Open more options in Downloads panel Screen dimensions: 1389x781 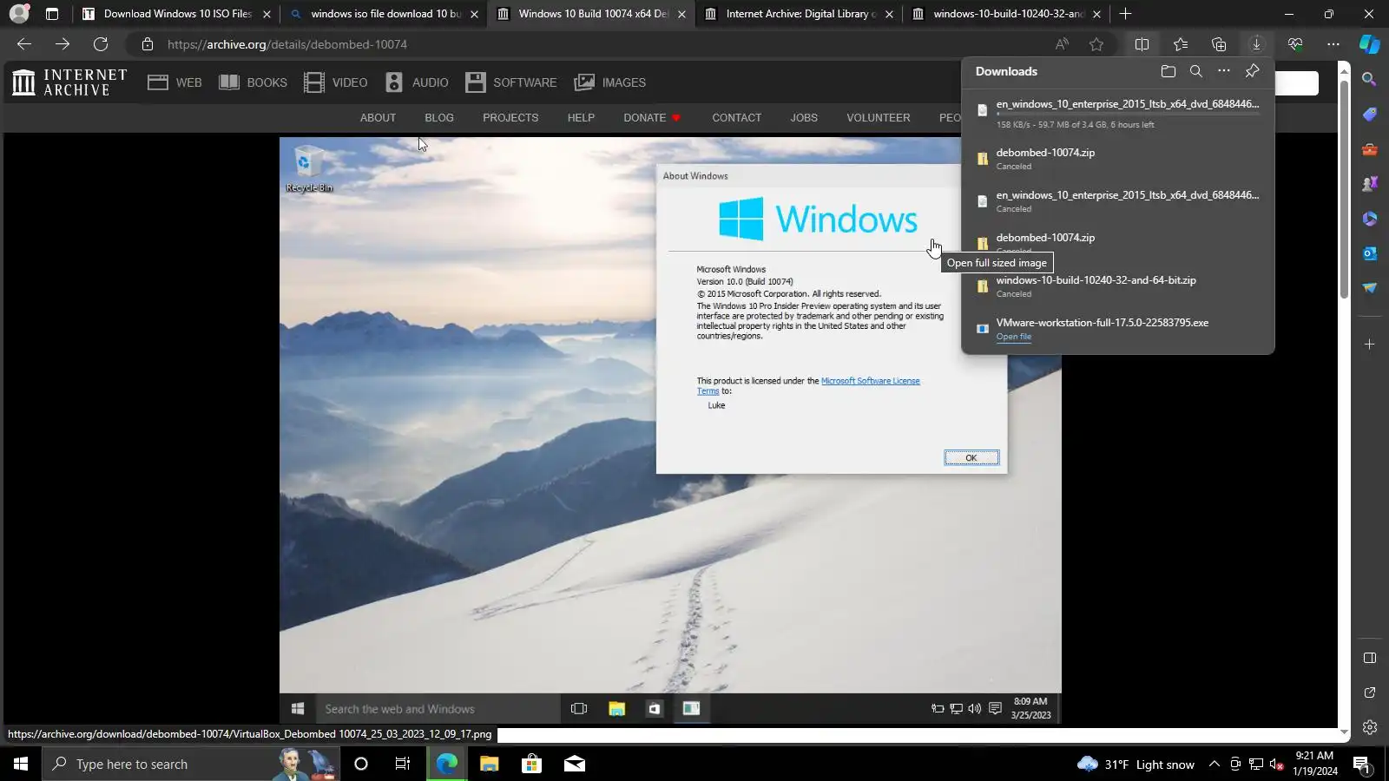pos(1224,71)
